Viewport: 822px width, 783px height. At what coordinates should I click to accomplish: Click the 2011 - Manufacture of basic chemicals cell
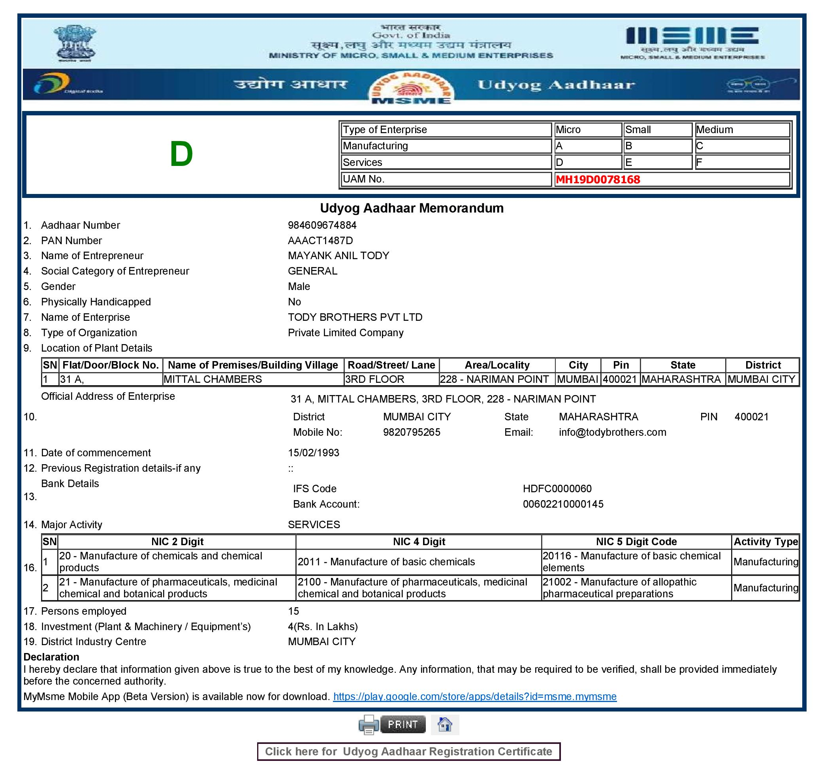419,562
